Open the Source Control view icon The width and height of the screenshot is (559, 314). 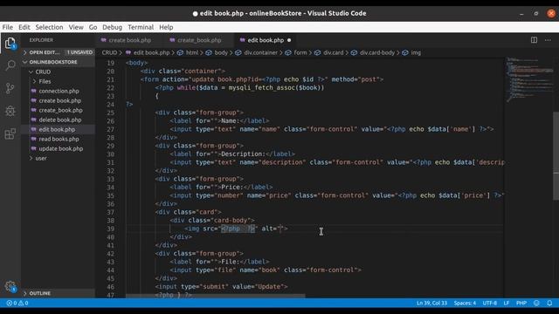point(10,88)
